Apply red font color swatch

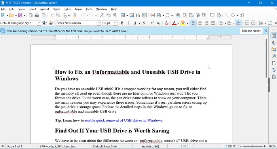pos(174,23)
